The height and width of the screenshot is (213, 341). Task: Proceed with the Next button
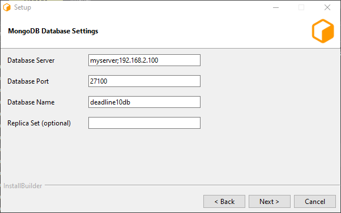[270, 202]
